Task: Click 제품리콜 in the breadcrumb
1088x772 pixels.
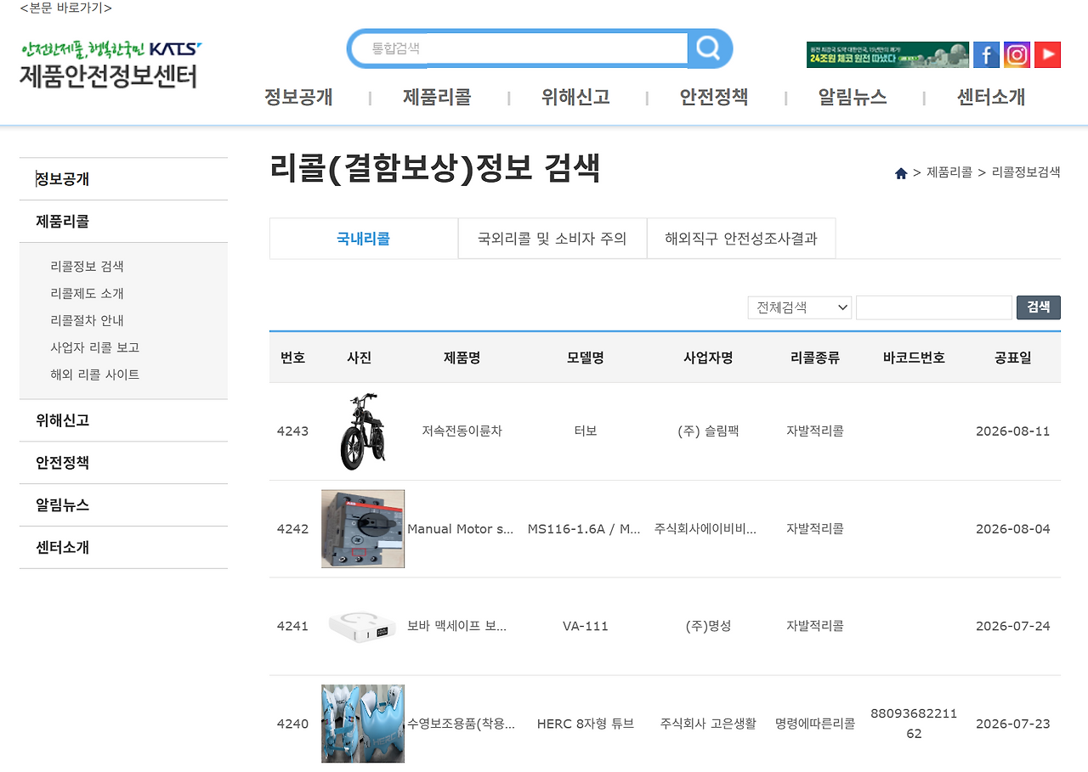Action: click(949, 172)
